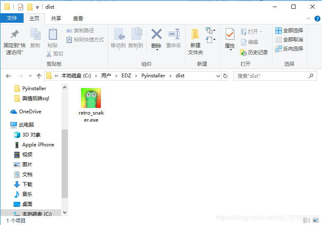Open the File (文件) tab
This screenshot has height=225, width=322.
(x=12, y=18)
